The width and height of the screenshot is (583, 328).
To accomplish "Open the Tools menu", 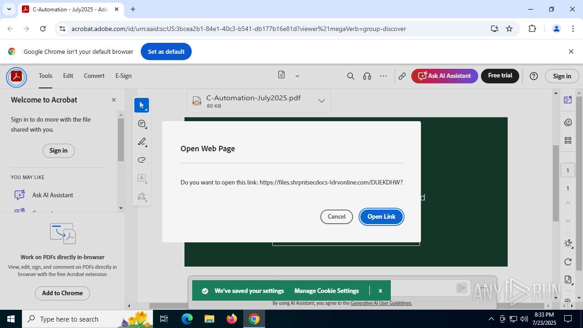I will pos(46,76).
